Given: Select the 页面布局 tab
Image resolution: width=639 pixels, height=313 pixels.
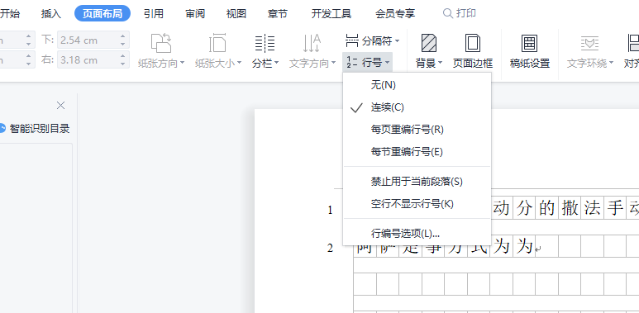Looking at the screenshot, I should (103, 13).
